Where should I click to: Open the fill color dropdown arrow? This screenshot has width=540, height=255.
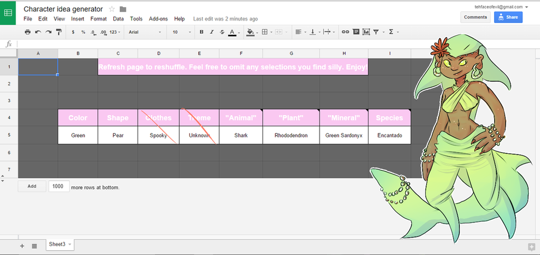(x=257, y=32)
